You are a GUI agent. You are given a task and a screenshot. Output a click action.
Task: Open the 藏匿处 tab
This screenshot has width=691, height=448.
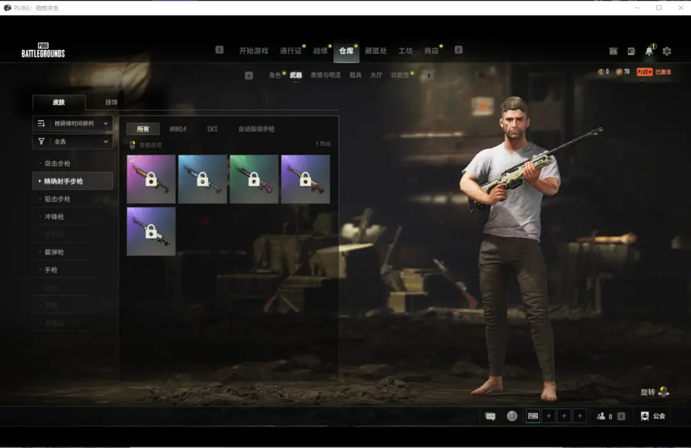pyautogui.click(x=376, y=50)
